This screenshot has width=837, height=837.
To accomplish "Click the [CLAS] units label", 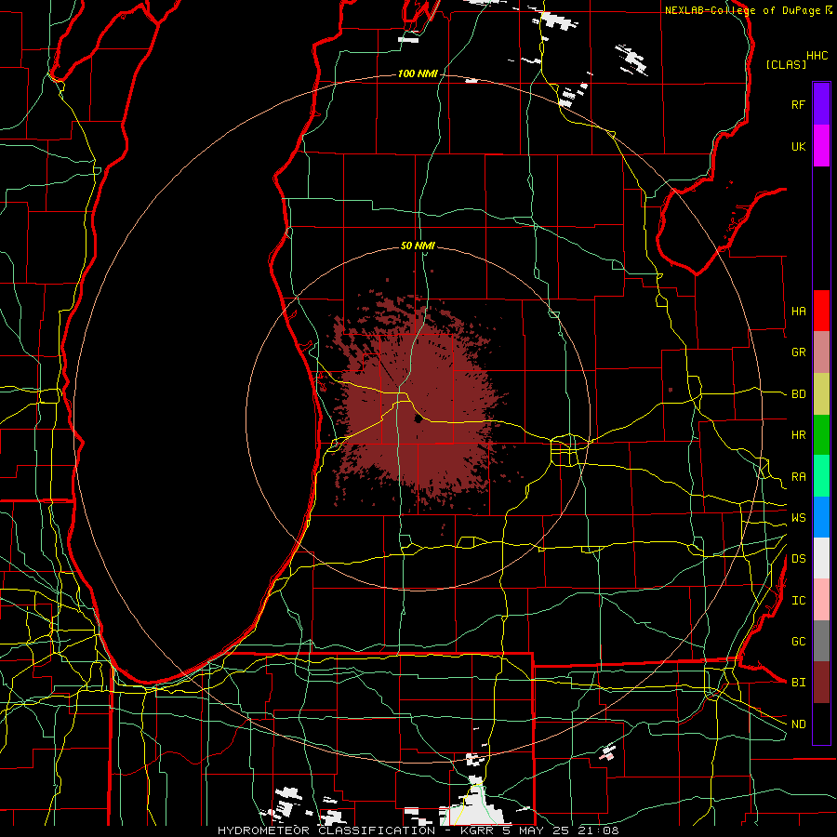I will (786, 64).
